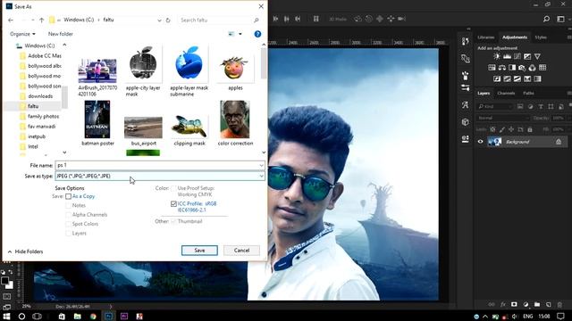The image size is (572, 321).
Task: Enable the As a Copy checkbox
Action: (x=68, y=196)
